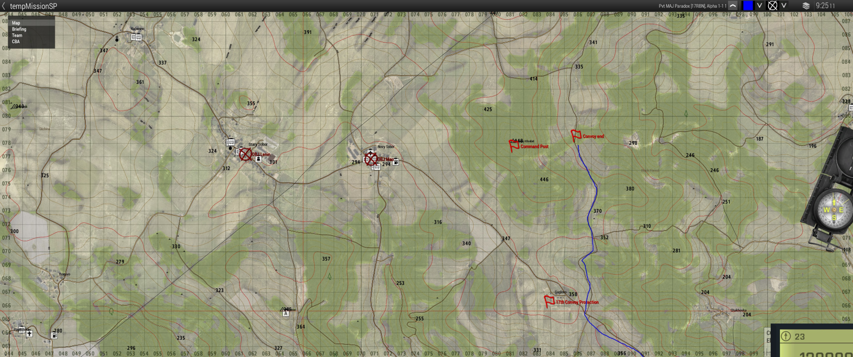Toggle the map textures layers icon
Viewport: 853px width, 357px height.
click(806, 6)
